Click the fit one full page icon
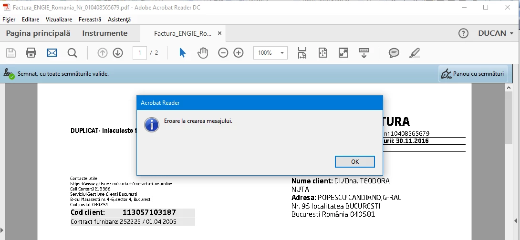Viewport: 520px width, 240px height. pos(322,53)
